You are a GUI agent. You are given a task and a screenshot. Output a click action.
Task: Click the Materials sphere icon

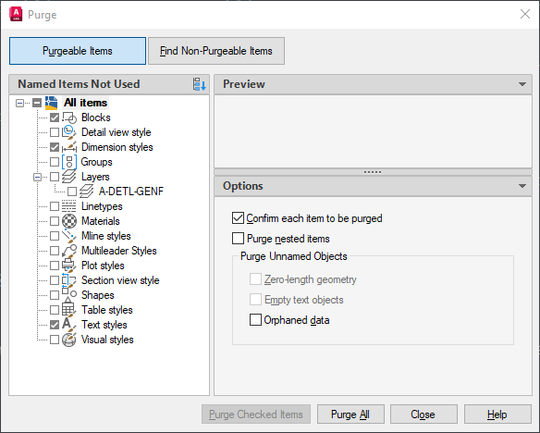click(69, 221)
